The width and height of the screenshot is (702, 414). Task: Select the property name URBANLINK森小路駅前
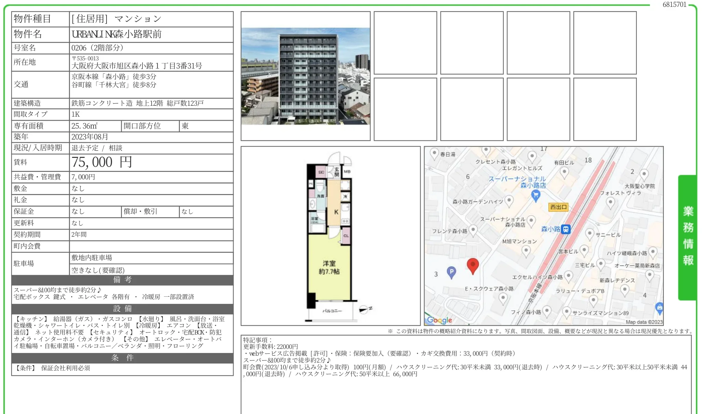coord(116,34)
